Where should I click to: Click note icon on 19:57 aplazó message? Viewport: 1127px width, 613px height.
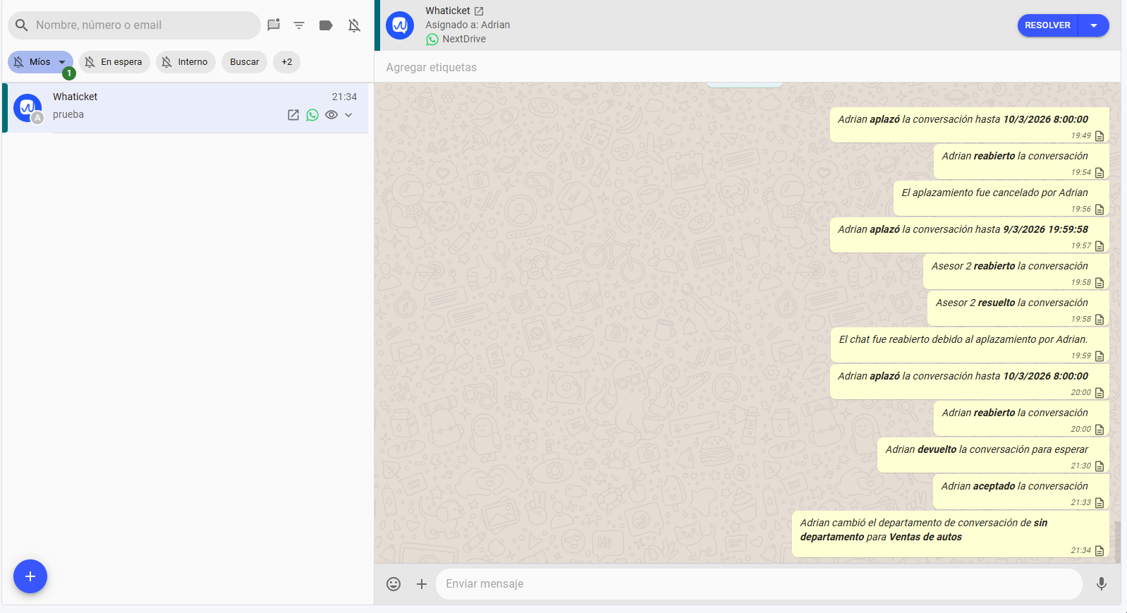click(1099, 246)
